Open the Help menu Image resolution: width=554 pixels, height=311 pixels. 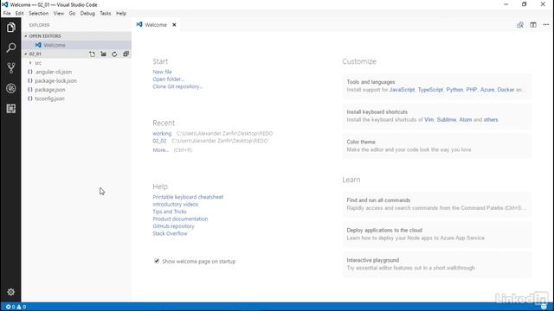tap(121, 14)
